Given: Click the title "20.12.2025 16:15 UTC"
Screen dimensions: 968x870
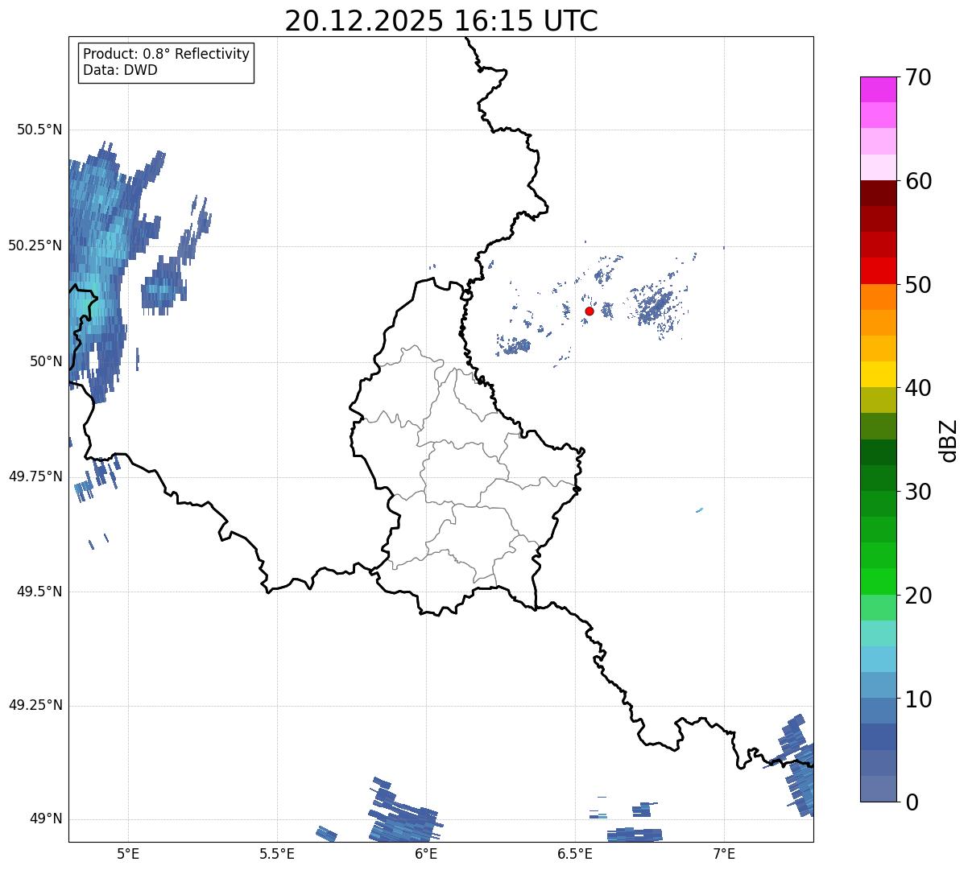Looking at the screenshot, I should 441,21.
